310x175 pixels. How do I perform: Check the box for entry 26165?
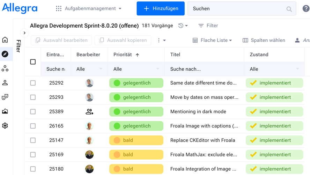33,126
